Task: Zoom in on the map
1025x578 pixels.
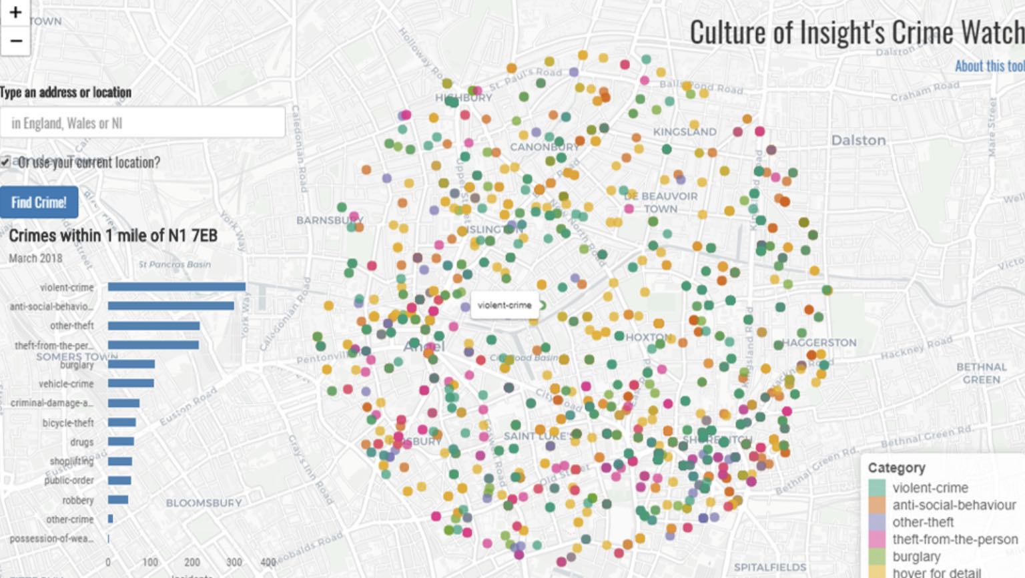Action: tap(15, 12)
